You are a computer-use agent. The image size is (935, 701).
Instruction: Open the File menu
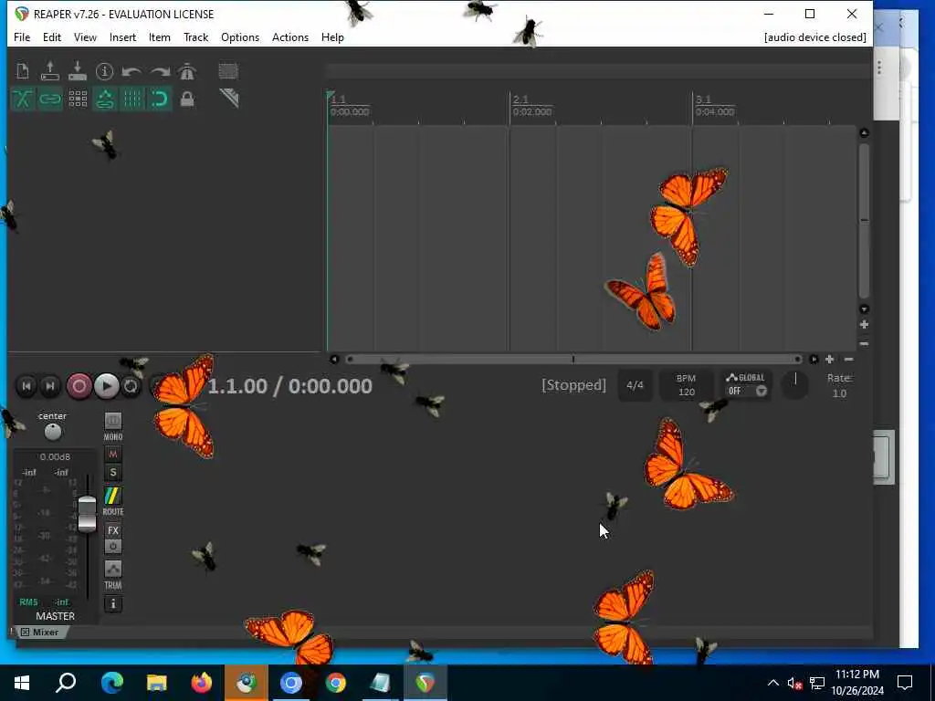[x=22, y=37]
